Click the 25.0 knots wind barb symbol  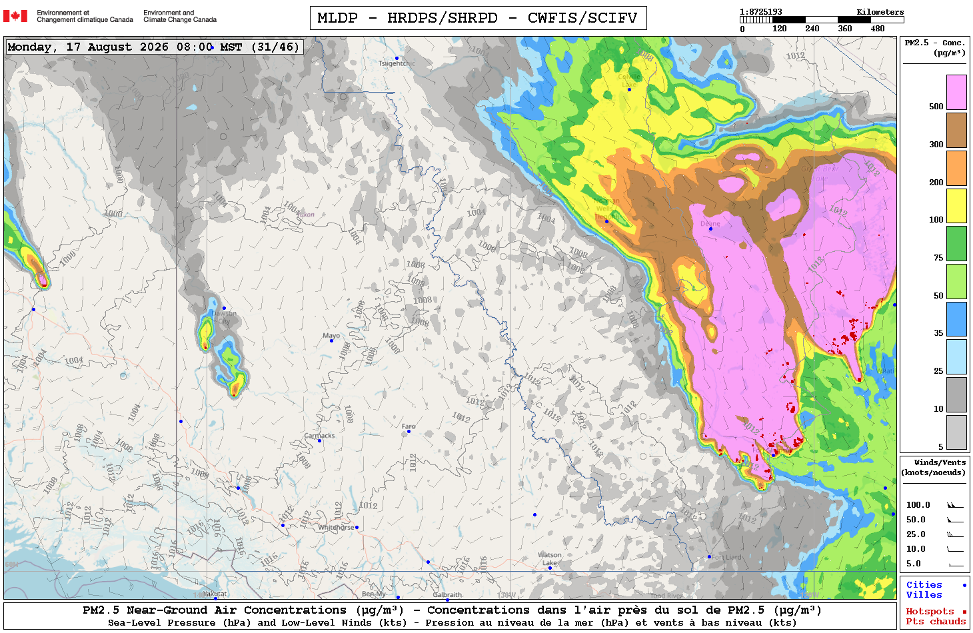(x=955, y=535)
